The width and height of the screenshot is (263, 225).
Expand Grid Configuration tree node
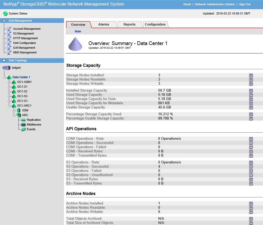(x=4, y=43)
